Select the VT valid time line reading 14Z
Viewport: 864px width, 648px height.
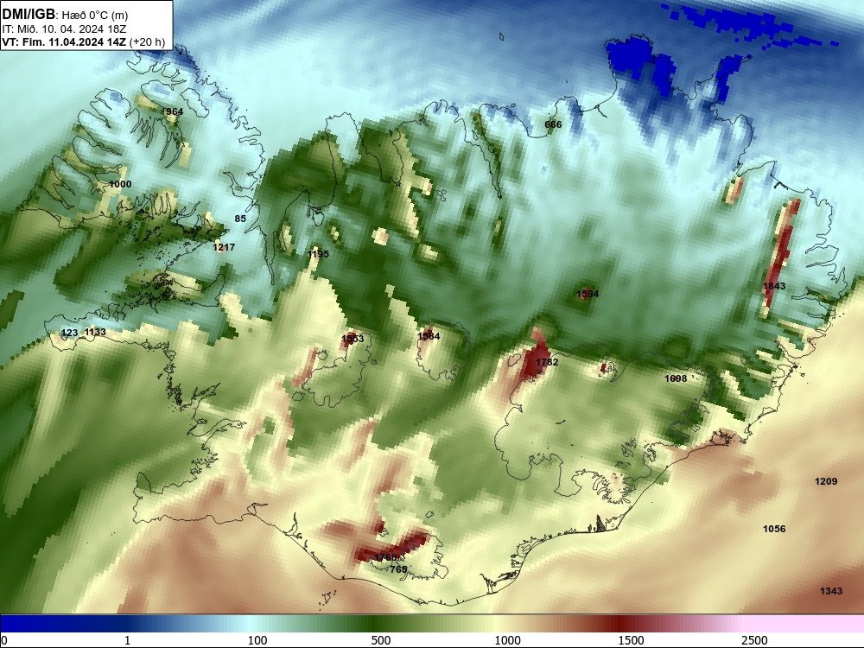84,41
